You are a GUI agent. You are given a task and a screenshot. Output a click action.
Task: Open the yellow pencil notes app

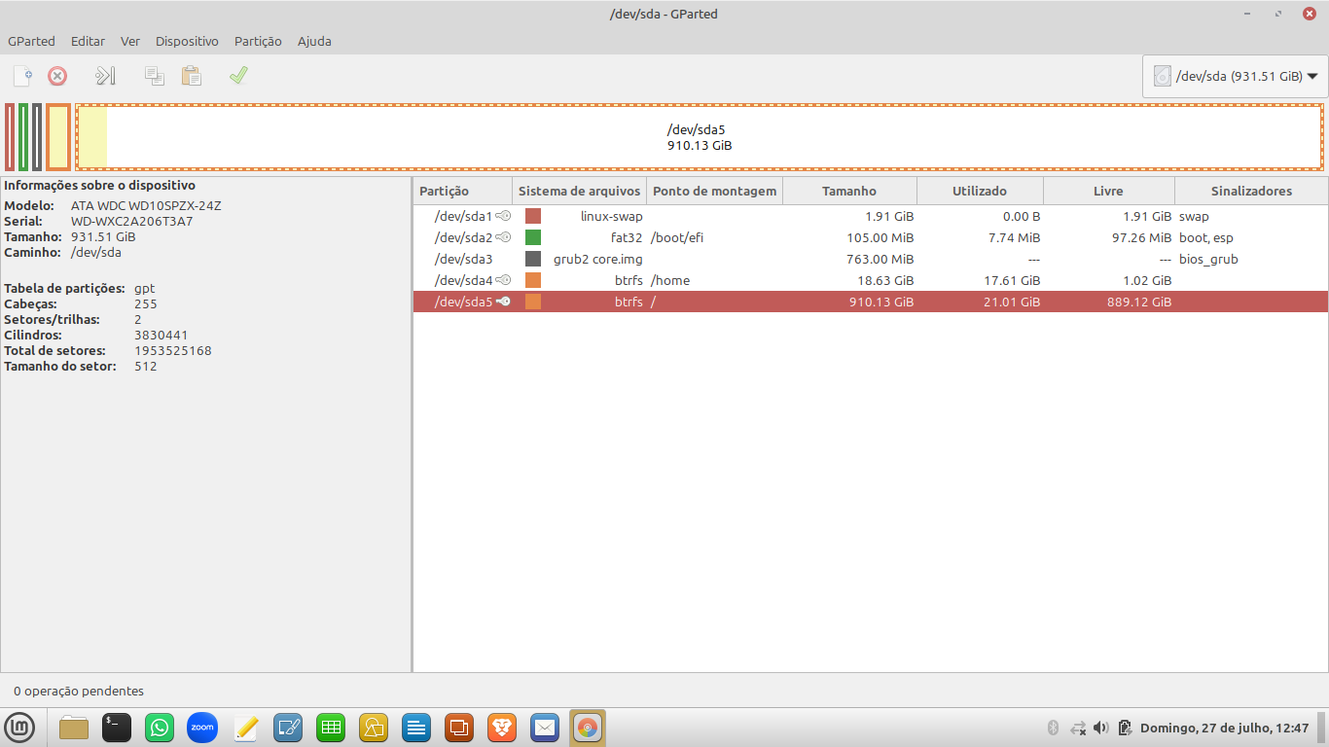click(x=245, y=727)
